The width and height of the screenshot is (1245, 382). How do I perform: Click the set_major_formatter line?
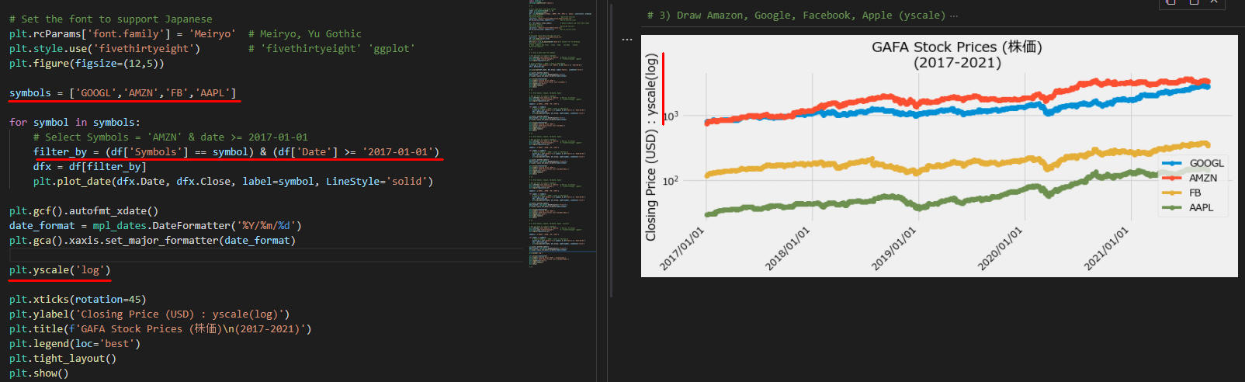pyautogui.click(x=152, y=240)
